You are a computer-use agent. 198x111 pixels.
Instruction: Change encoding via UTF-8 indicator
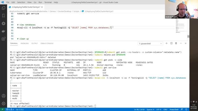(159, 109)
